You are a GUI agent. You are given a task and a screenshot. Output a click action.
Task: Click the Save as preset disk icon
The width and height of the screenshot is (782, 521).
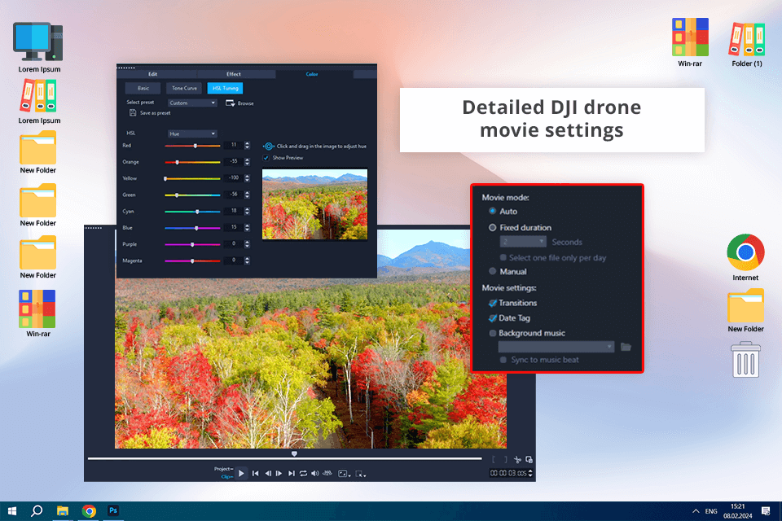click(133, 112)
